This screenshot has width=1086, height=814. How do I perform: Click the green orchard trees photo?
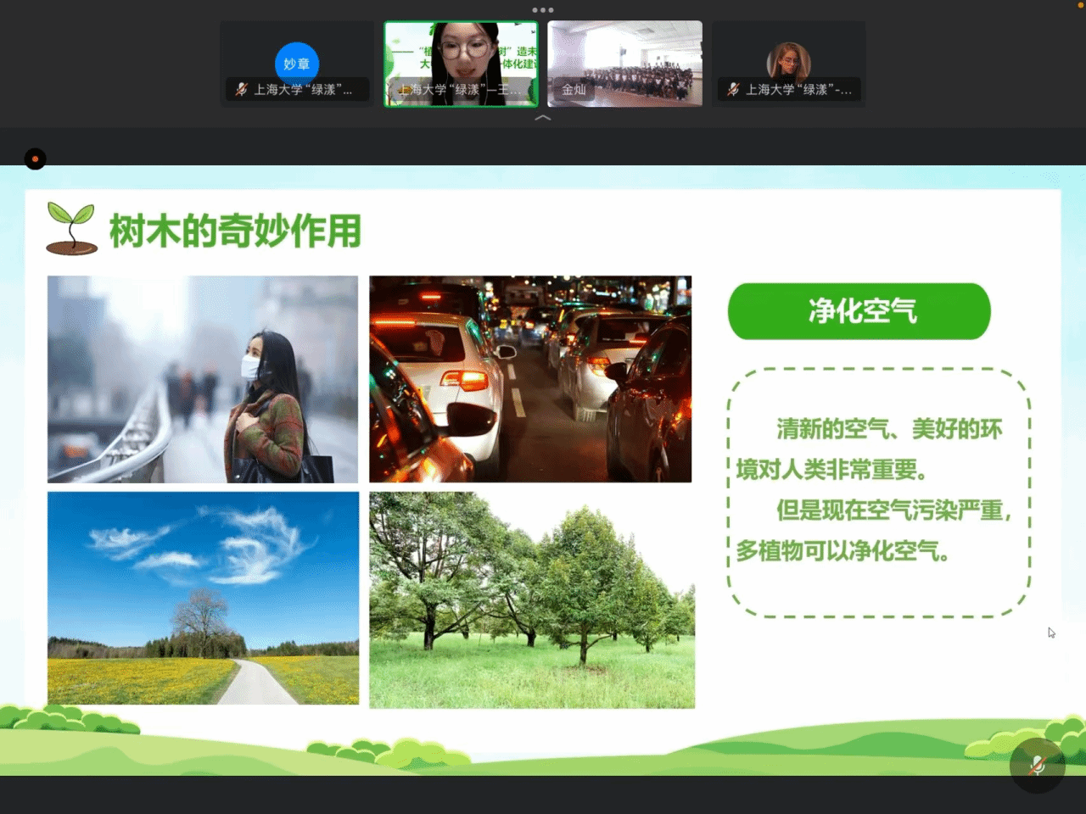(x=532, y=599)
